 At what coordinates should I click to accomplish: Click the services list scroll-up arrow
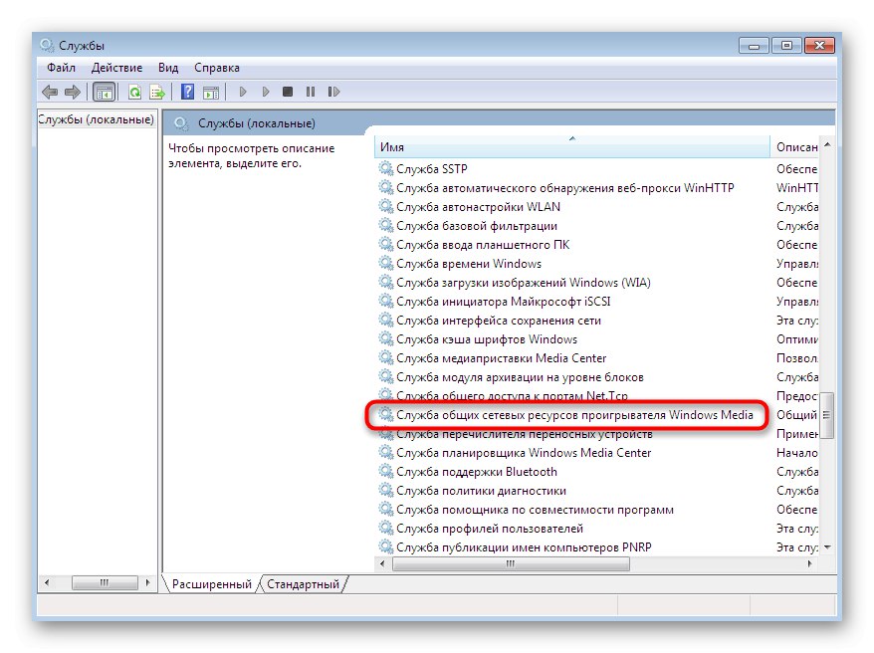pos(827,145)
